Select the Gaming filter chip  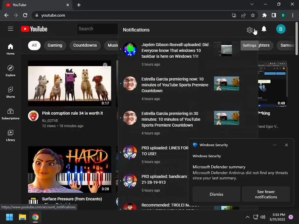(55, 45)
